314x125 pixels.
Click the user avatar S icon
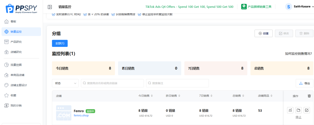point(289,7)
